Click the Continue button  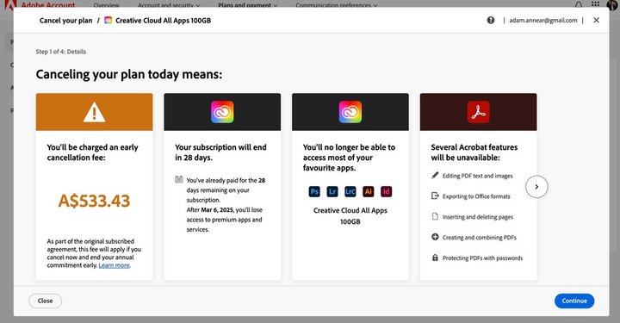click(x=574, y=301)
